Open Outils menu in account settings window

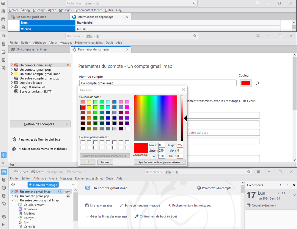(109, 42)
